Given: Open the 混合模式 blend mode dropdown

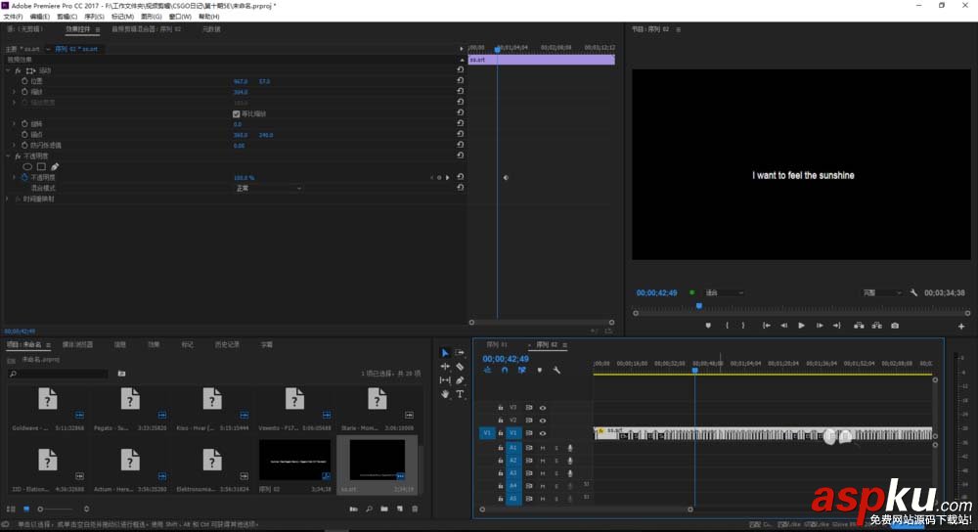Looking at the screenshot, I should (x=268, y=188).
